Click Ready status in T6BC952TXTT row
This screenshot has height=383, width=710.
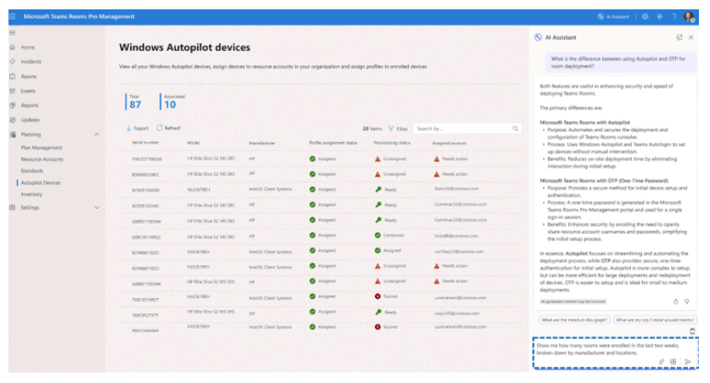pos(386,312)
